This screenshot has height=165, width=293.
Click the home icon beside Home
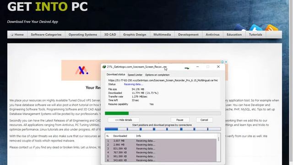12,35
